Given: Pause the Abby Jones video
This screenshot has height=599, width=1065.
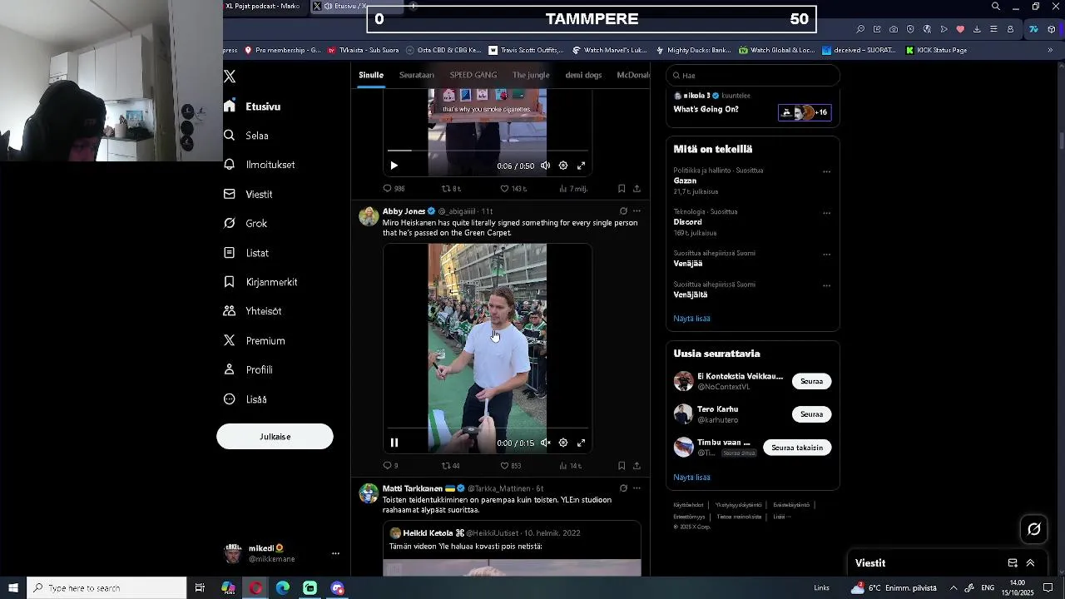Looking at the screenshot, I should click(x=394, y=443).
